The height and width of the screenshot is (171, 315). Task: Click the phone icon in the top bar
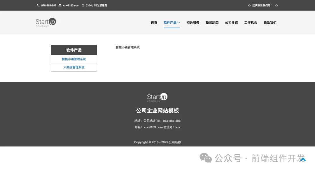point(38,5)
